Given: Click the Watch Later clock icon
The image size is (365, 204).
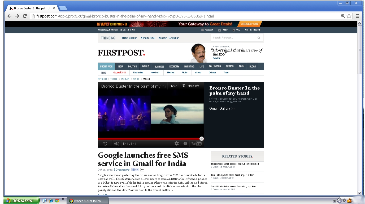Looking at the screenshot, I should [x=185, y=144].
